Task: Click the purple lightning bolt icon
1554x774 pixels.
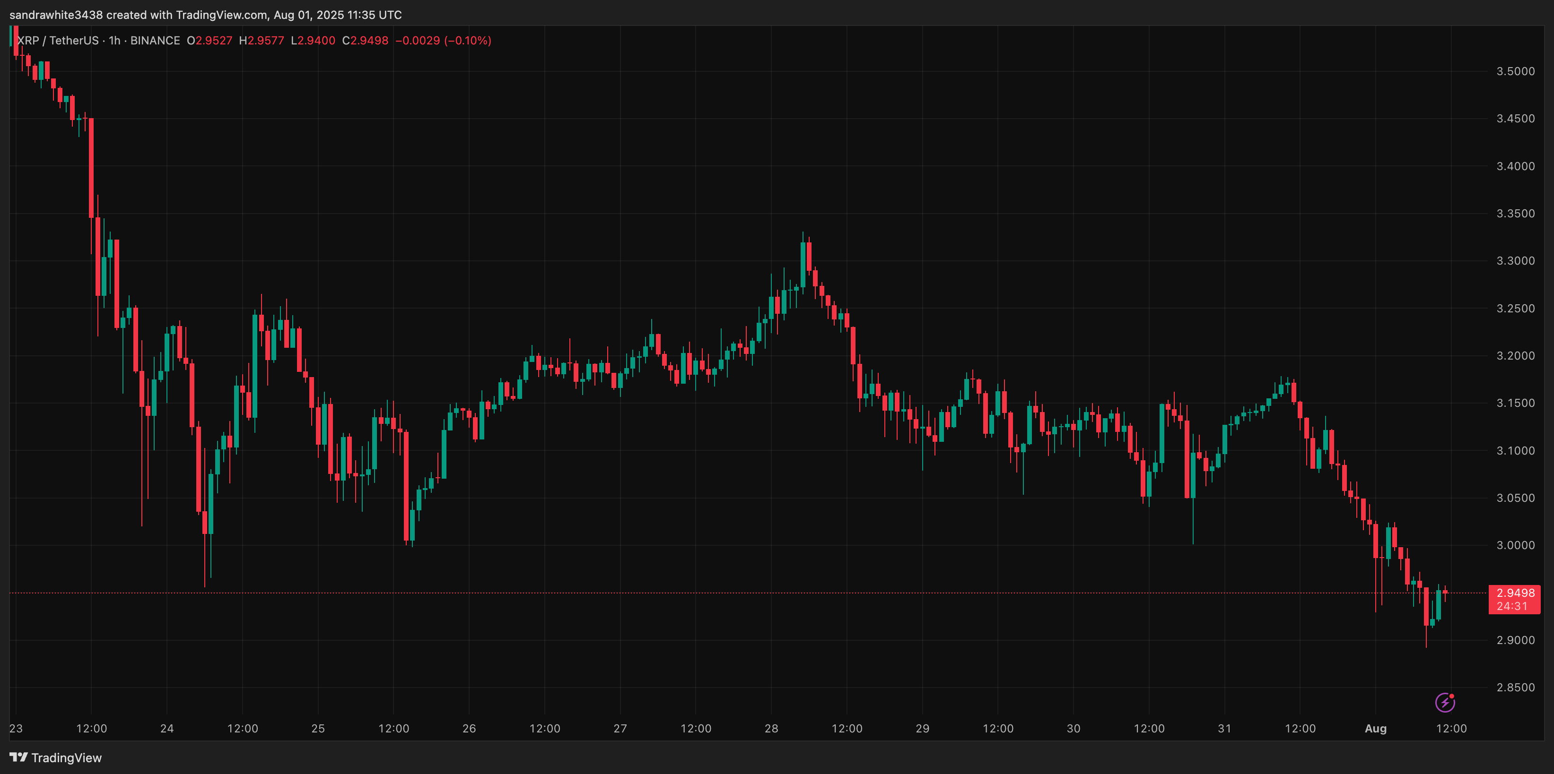Action: [x=1444, y=702]
